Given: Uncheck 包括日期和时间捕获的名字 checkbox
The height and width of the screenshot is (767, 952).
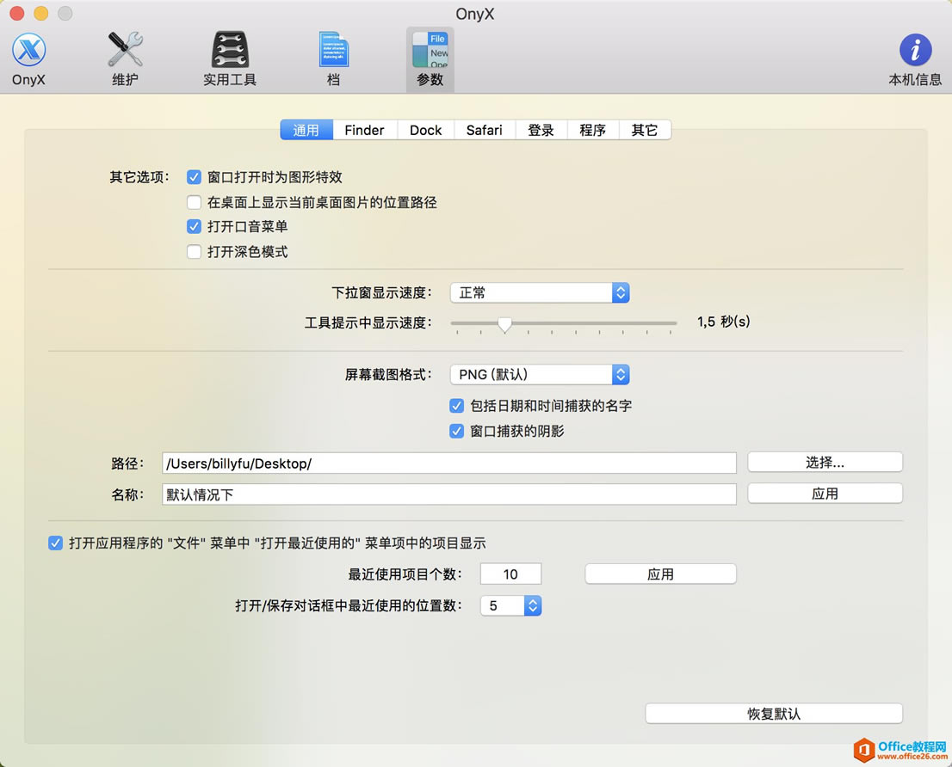Looking at the screenshot, I should 456,406.
